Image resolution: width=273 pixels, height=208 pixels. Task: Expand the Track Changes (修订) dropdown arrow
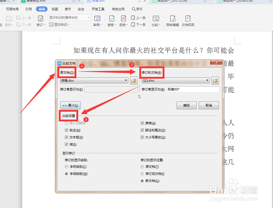click(44, 25)
